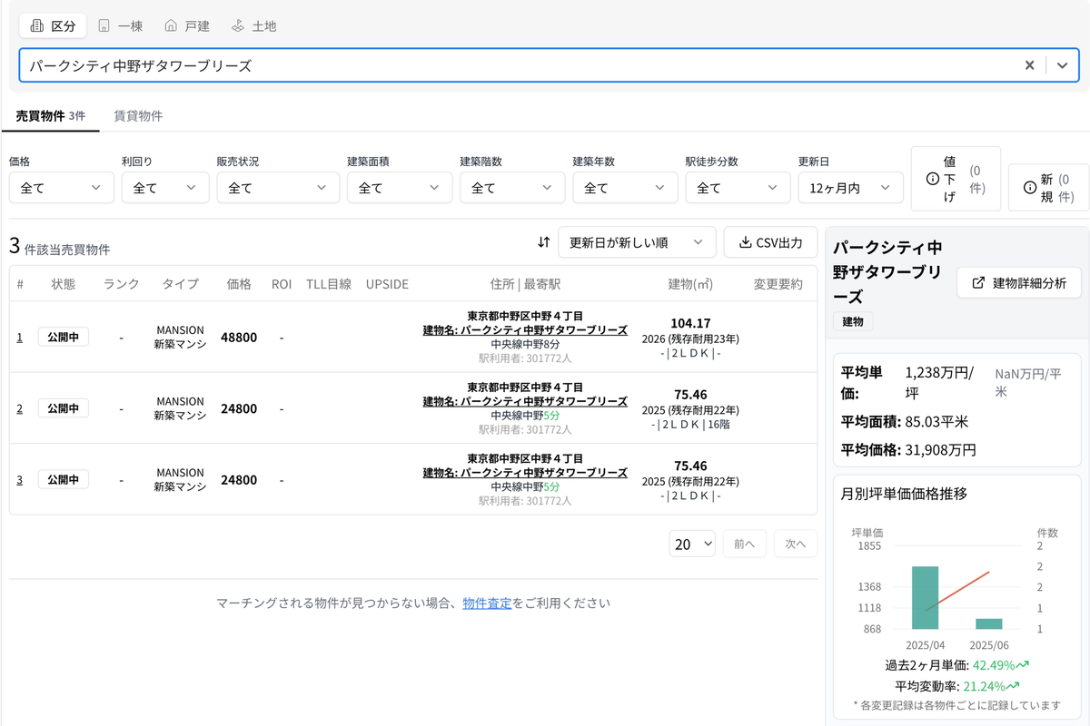
Task: Open building name link in row 2
Action: click(x=525, y=401)
